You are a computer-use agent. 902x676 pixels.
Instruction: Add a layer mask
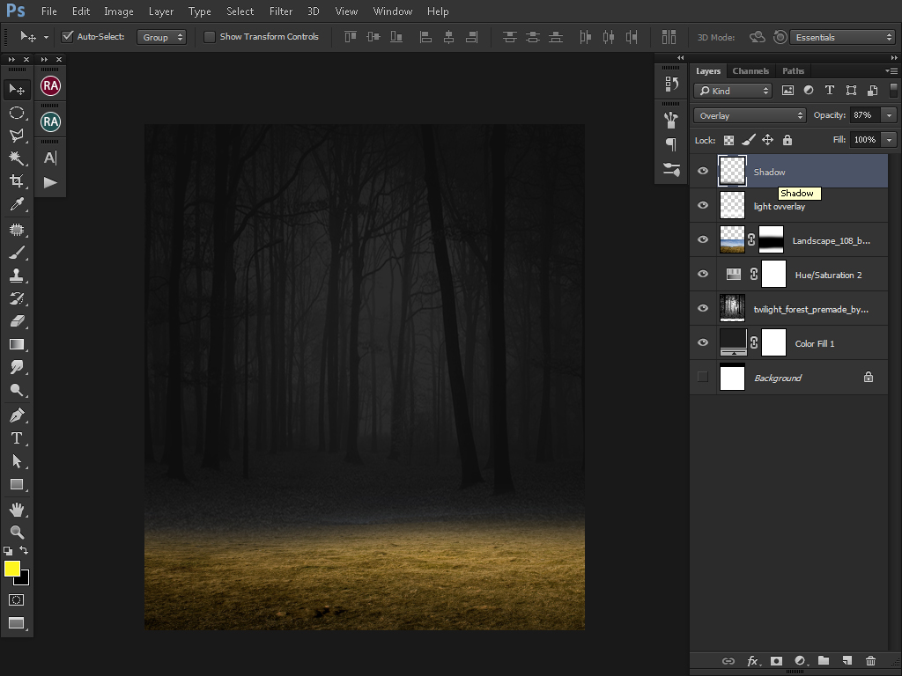pos(776,661)
